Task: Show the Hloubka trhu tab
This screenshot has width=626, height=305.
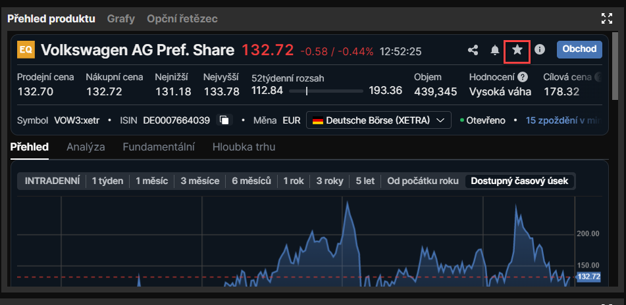Action: [244, 147]
